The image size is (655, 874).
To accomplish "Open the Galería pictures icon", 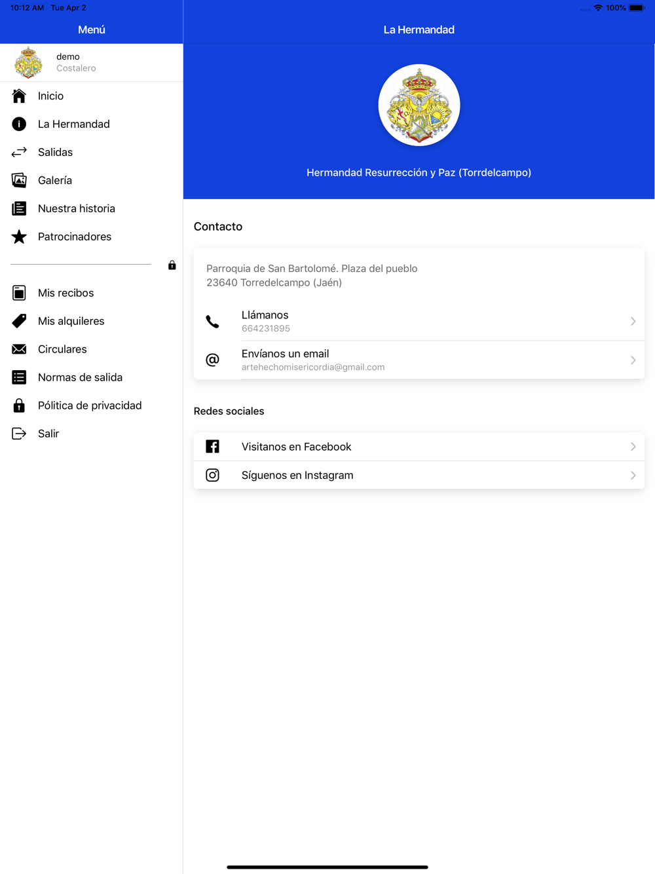I will click(x=19, y=180).
